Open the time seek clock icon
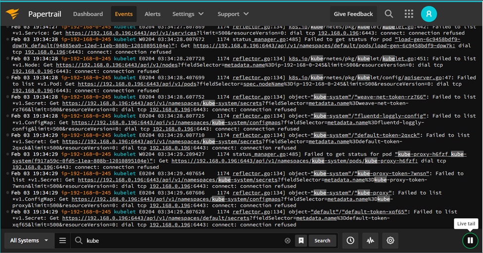The width and height of the screenshot is (483, 253). coord(350,241)
